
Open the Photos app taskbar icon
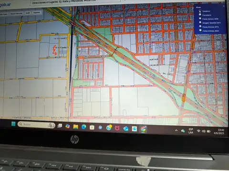pyautogui.click(x=135, y=129)
